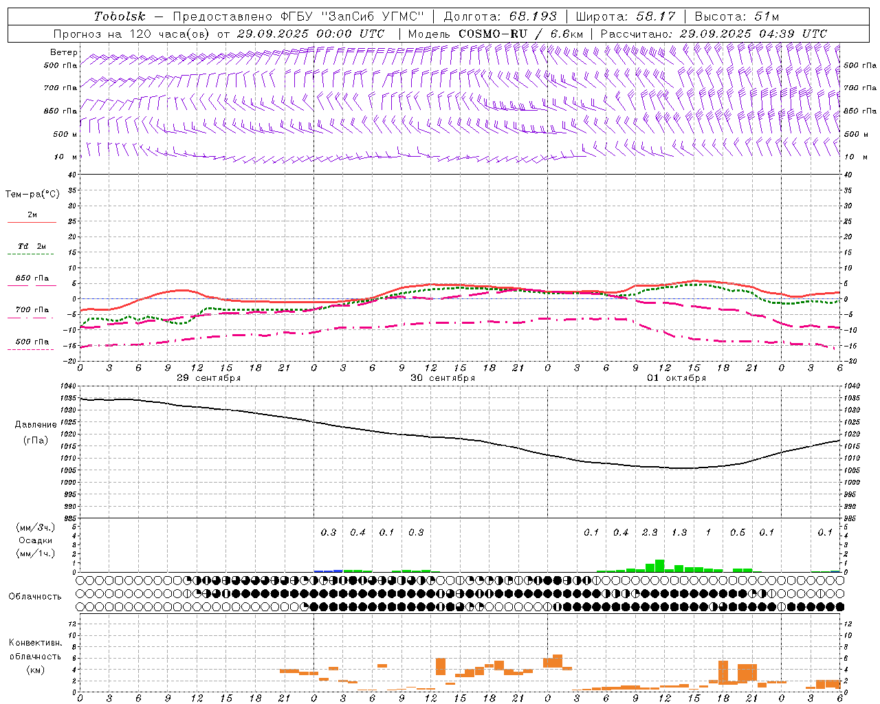
Task: Click the longitude value 'Долгота: 68.193'
Action: point(500,16)
